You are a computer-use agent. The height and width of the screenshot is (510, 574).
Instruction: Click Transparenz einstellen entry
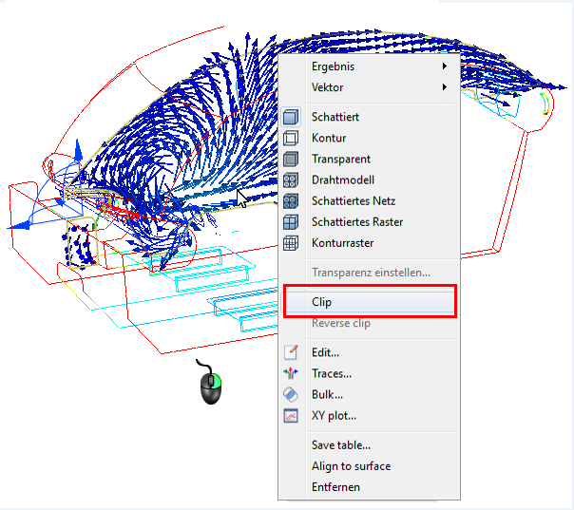tap(369, 273)
